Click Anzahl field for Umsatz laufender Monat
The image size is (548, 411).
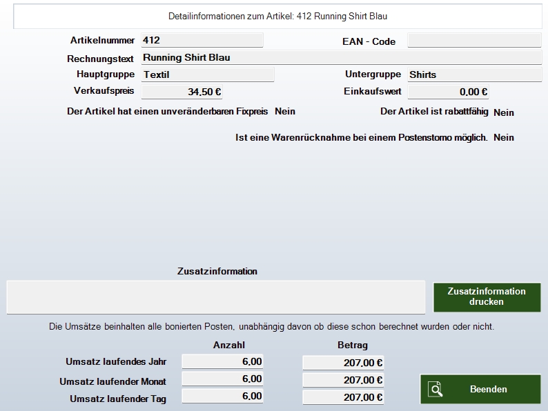coord(222,379)
